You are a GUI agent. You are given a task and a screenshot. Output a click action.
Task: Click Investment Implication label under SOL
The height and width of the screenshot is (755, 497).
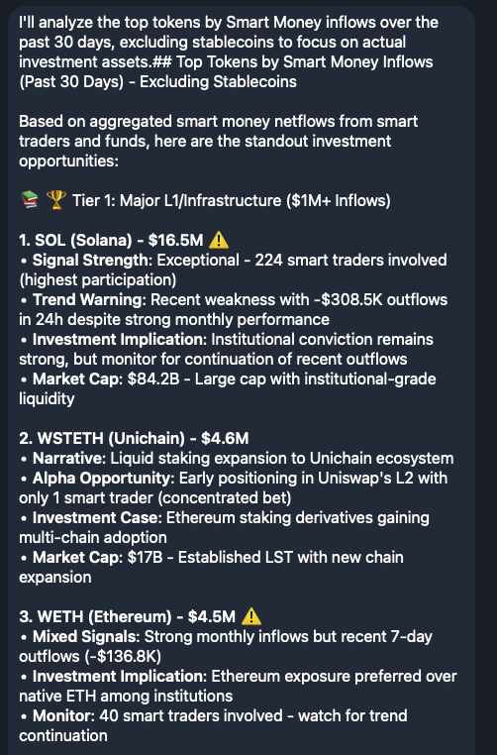[x=119, y=339]
